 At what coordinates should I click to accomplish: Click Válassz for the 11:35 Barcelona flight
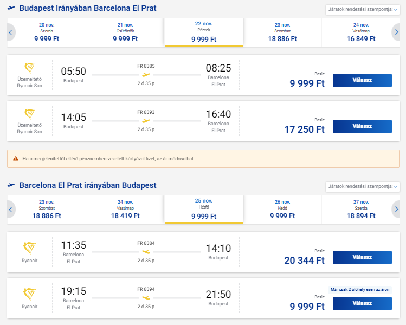tap(362, 257)
